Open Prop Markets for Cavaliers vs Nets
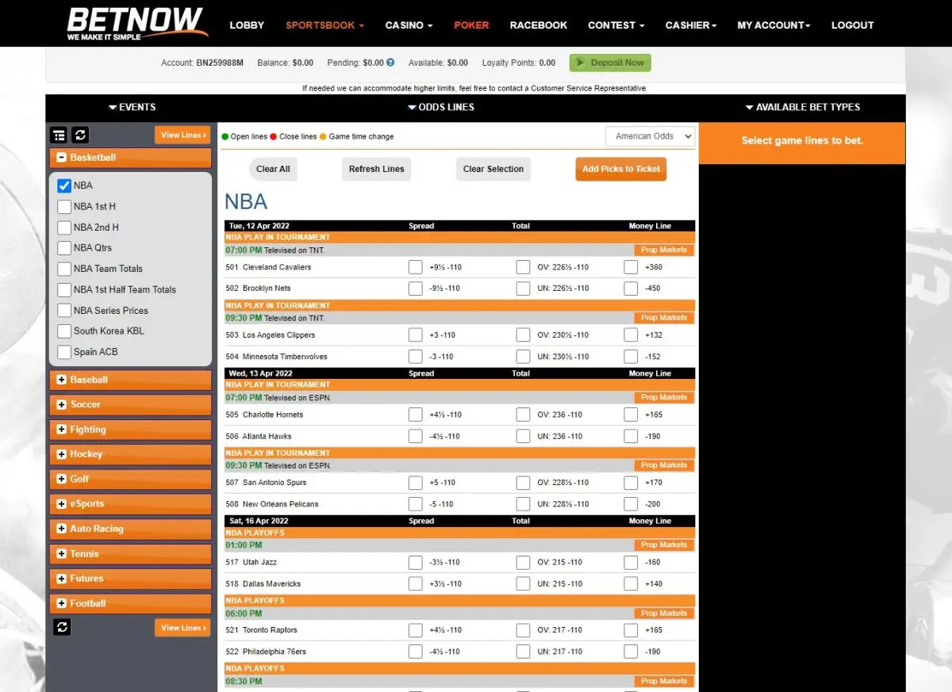 [664, 250]
